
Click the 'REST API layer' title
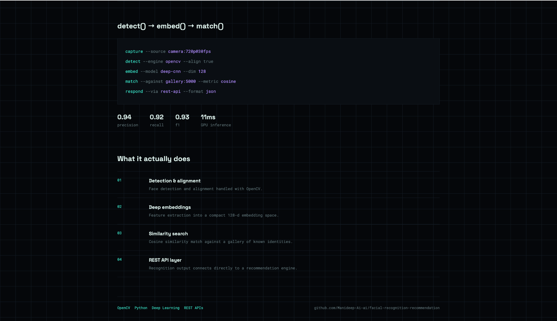tap(165, 260)
